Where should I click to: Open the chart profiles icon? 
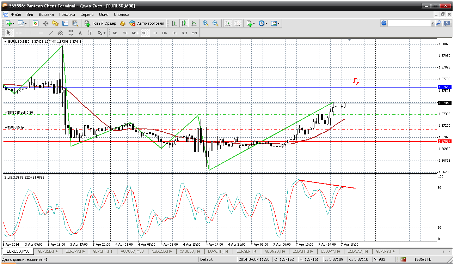[x=21, y=23]
